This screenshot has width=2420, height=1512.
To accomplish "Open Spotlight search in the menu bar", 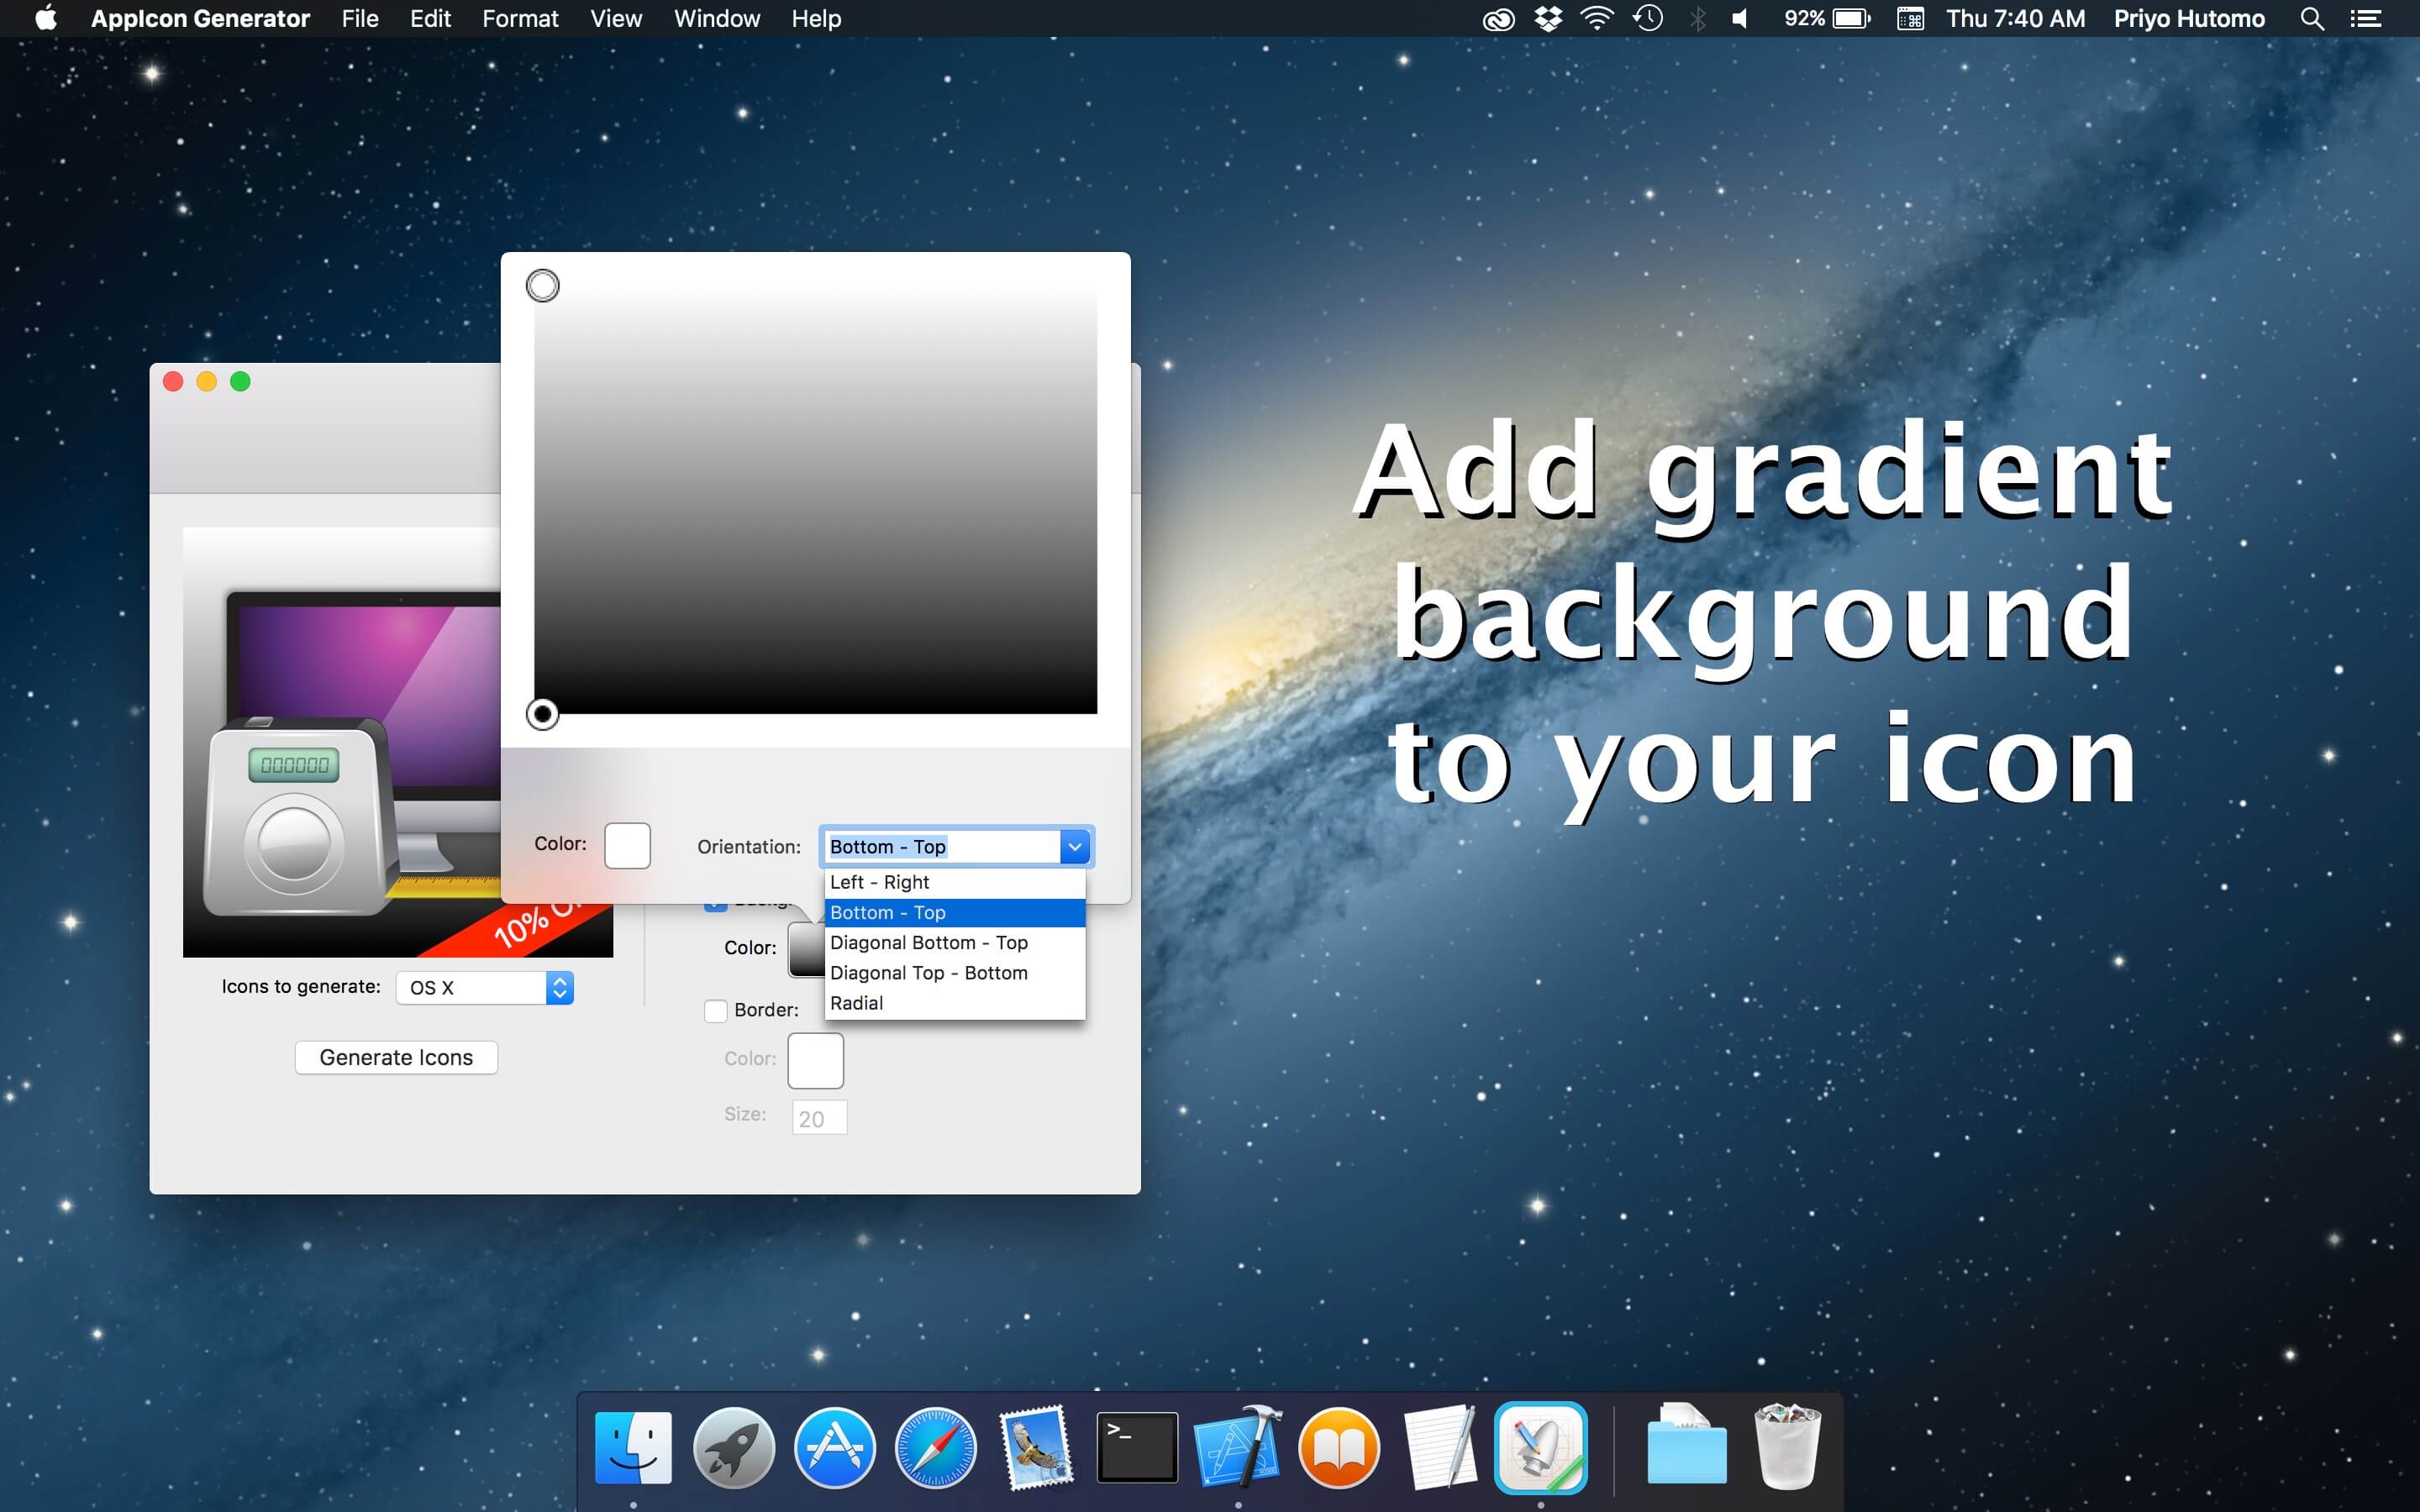I will pos(2313,18).
